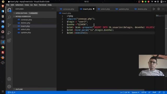This screenshot has width=167, height=94.
Task: Open the Run menu
Action: pos(36,5)
